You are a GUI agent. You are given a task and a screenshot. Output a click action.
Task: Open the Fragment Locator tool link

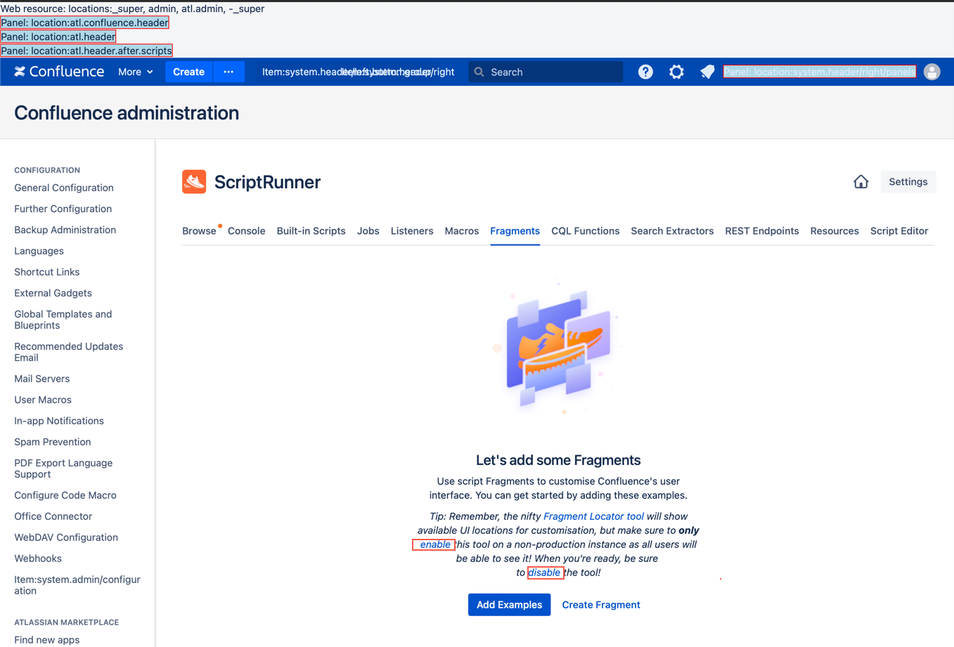pos(593,516)
